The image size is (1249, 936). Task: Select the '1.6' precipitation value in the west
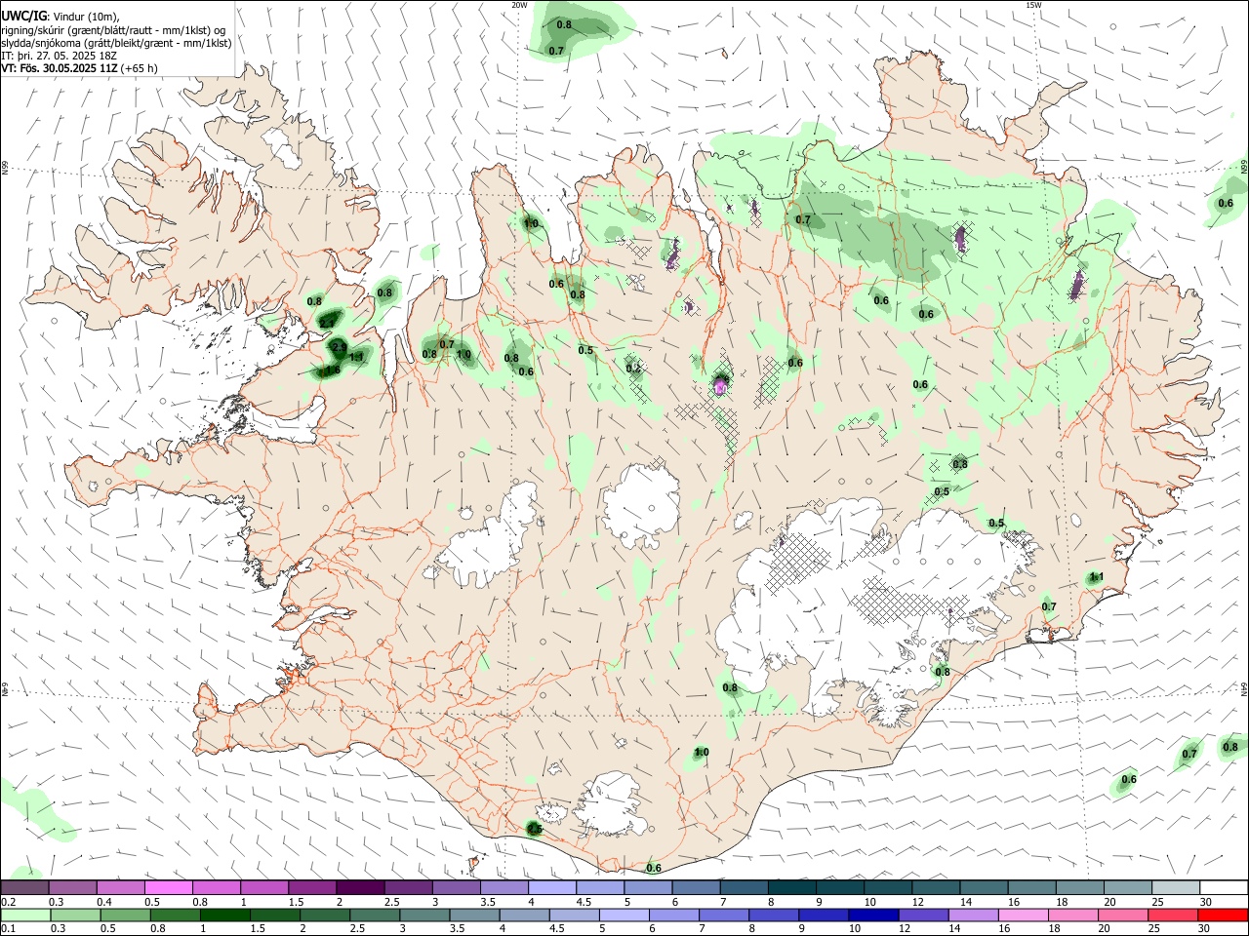coord(333,370)
